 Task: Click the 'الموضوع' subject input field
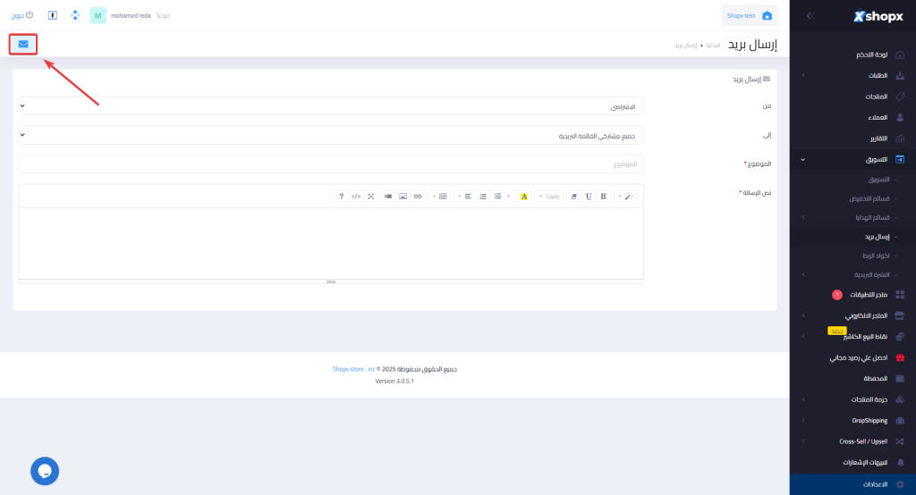pos(331,164)
